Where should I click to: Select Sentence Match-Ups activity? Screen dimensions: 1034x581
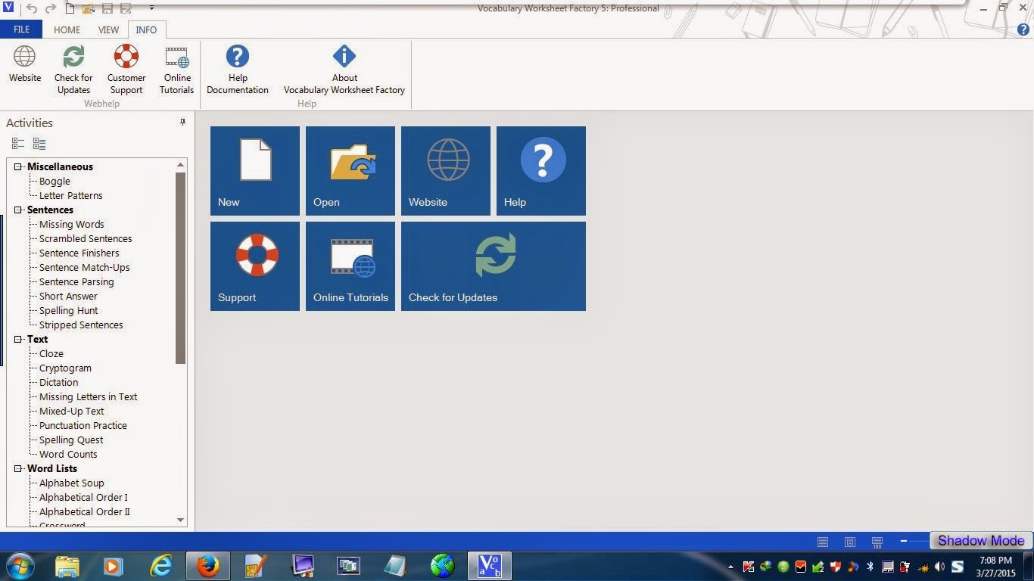tap(85, 267)
